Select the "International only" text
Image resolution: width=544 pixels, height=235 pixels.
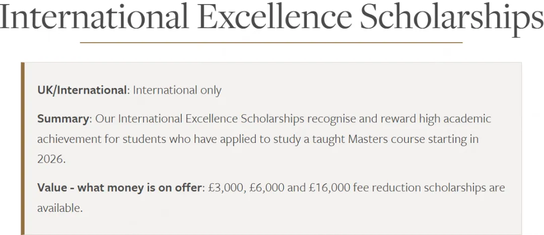(177, 90)
